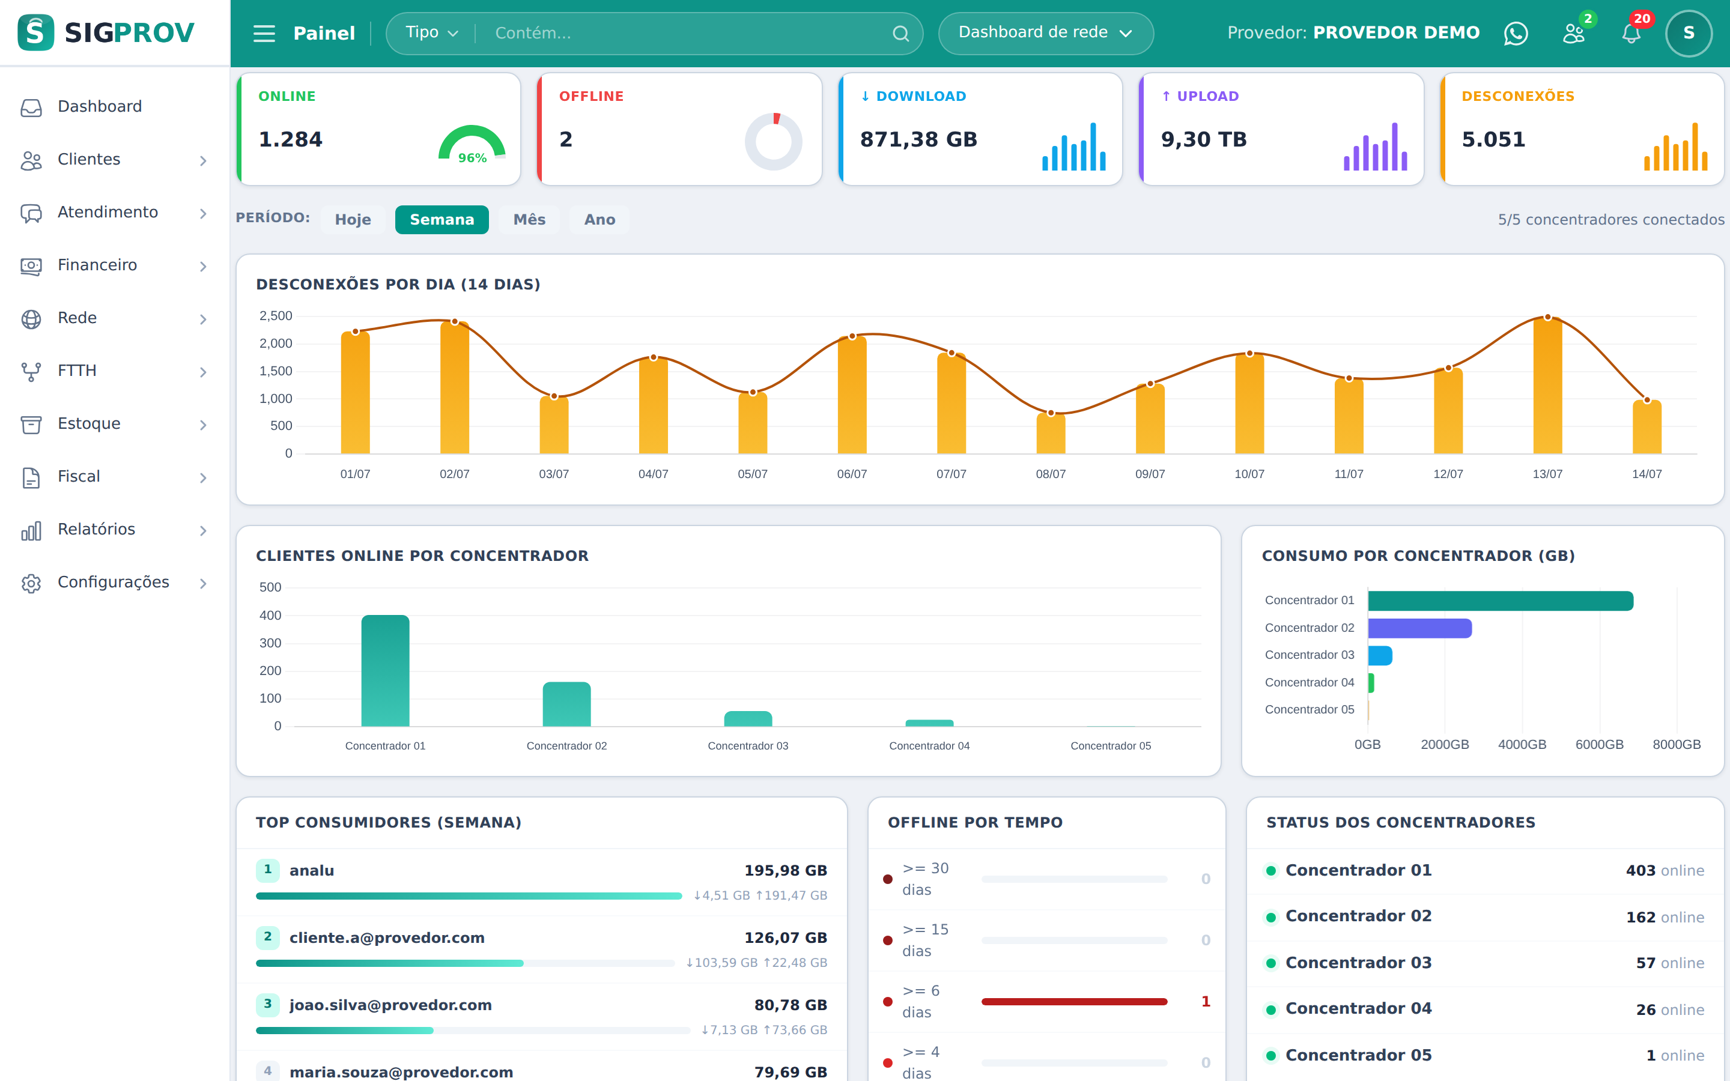Open the Dashboard menu item
The height and width of the screenshot is (1081, 1730).
pos(114,106)
